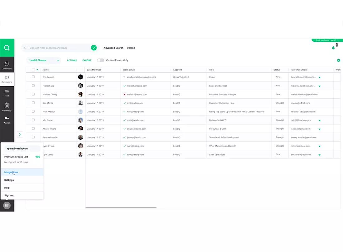Expand personal emails for bmwmojo@aol.com
Viewport: 343px width, 252px height.
point(319,155)
